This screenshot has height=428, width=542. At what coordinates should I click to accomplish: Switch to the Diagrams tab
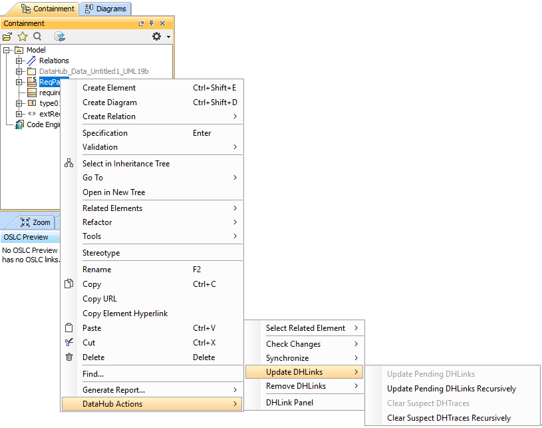(105, 9)
